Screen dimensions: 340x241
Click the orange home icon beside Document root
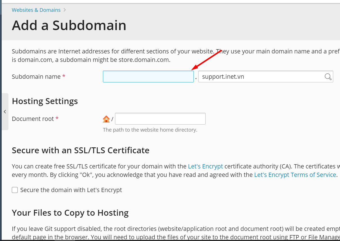(106, 119)
